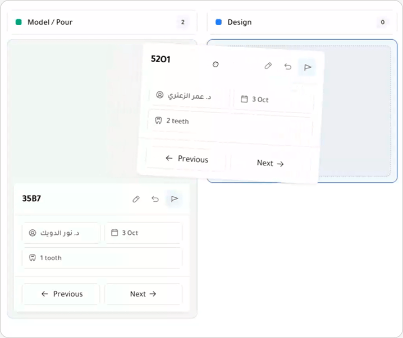This screenshot has height=338, width=403.
Task: Click the Previous button on card 5201
Action: (x=186, y=159)
